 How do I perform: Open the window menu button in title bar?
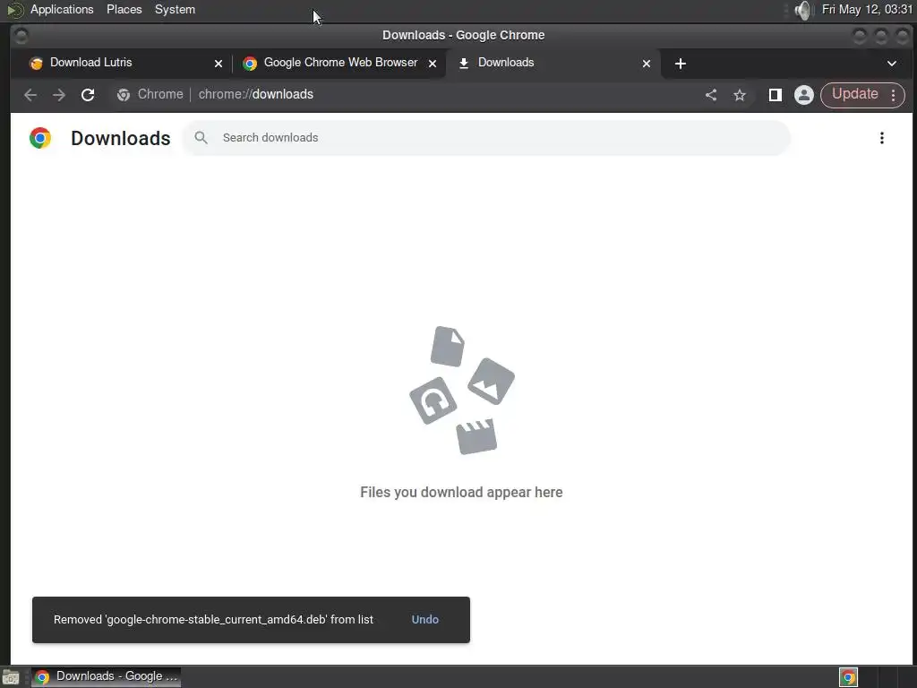(x=21, y=36)
